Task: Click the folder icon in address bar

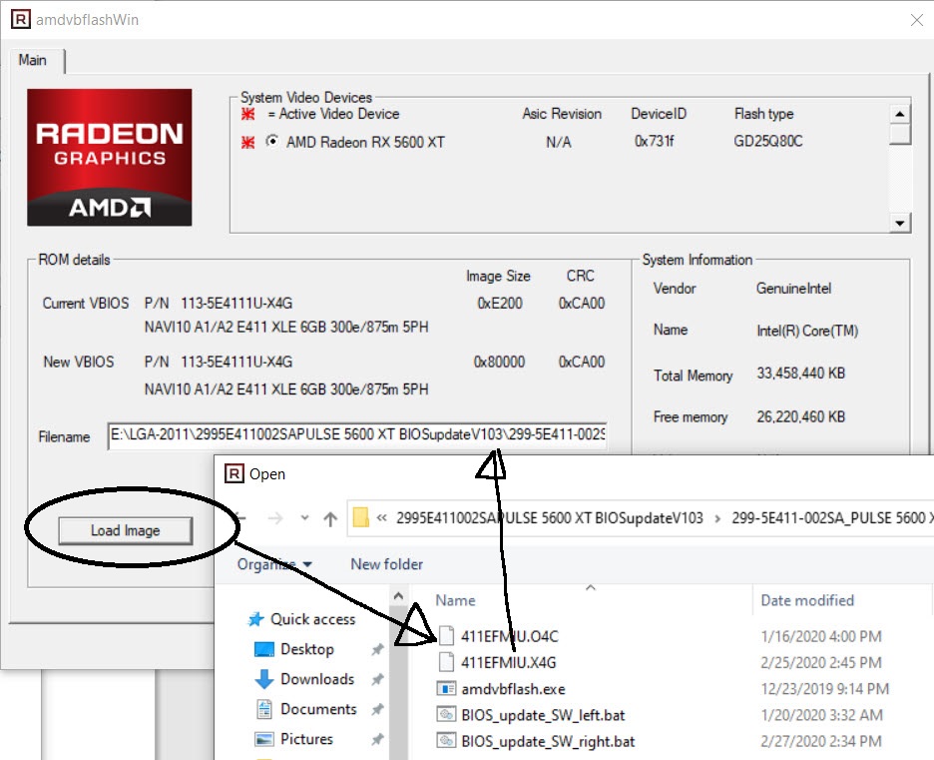Action: click(x=361, y=517)
